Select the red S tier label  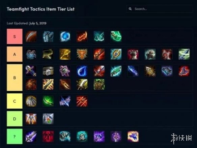point(15,36)
